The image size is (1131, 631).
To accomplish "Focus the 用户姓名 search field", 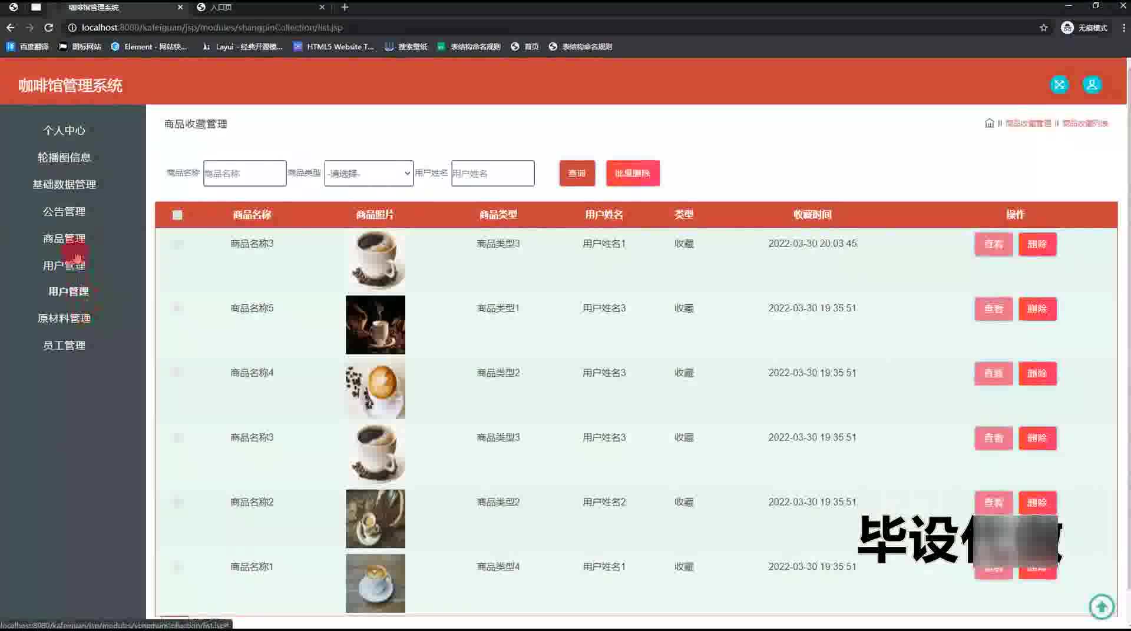I will [x=493, y=173].
